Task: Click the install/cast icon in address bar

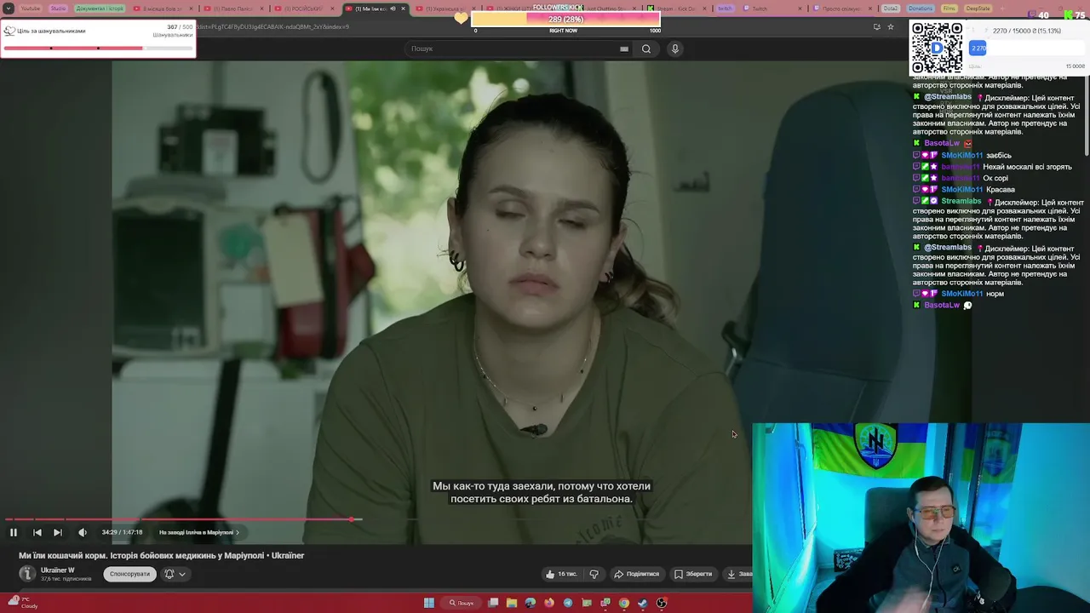Action: (x=876, y=26)
